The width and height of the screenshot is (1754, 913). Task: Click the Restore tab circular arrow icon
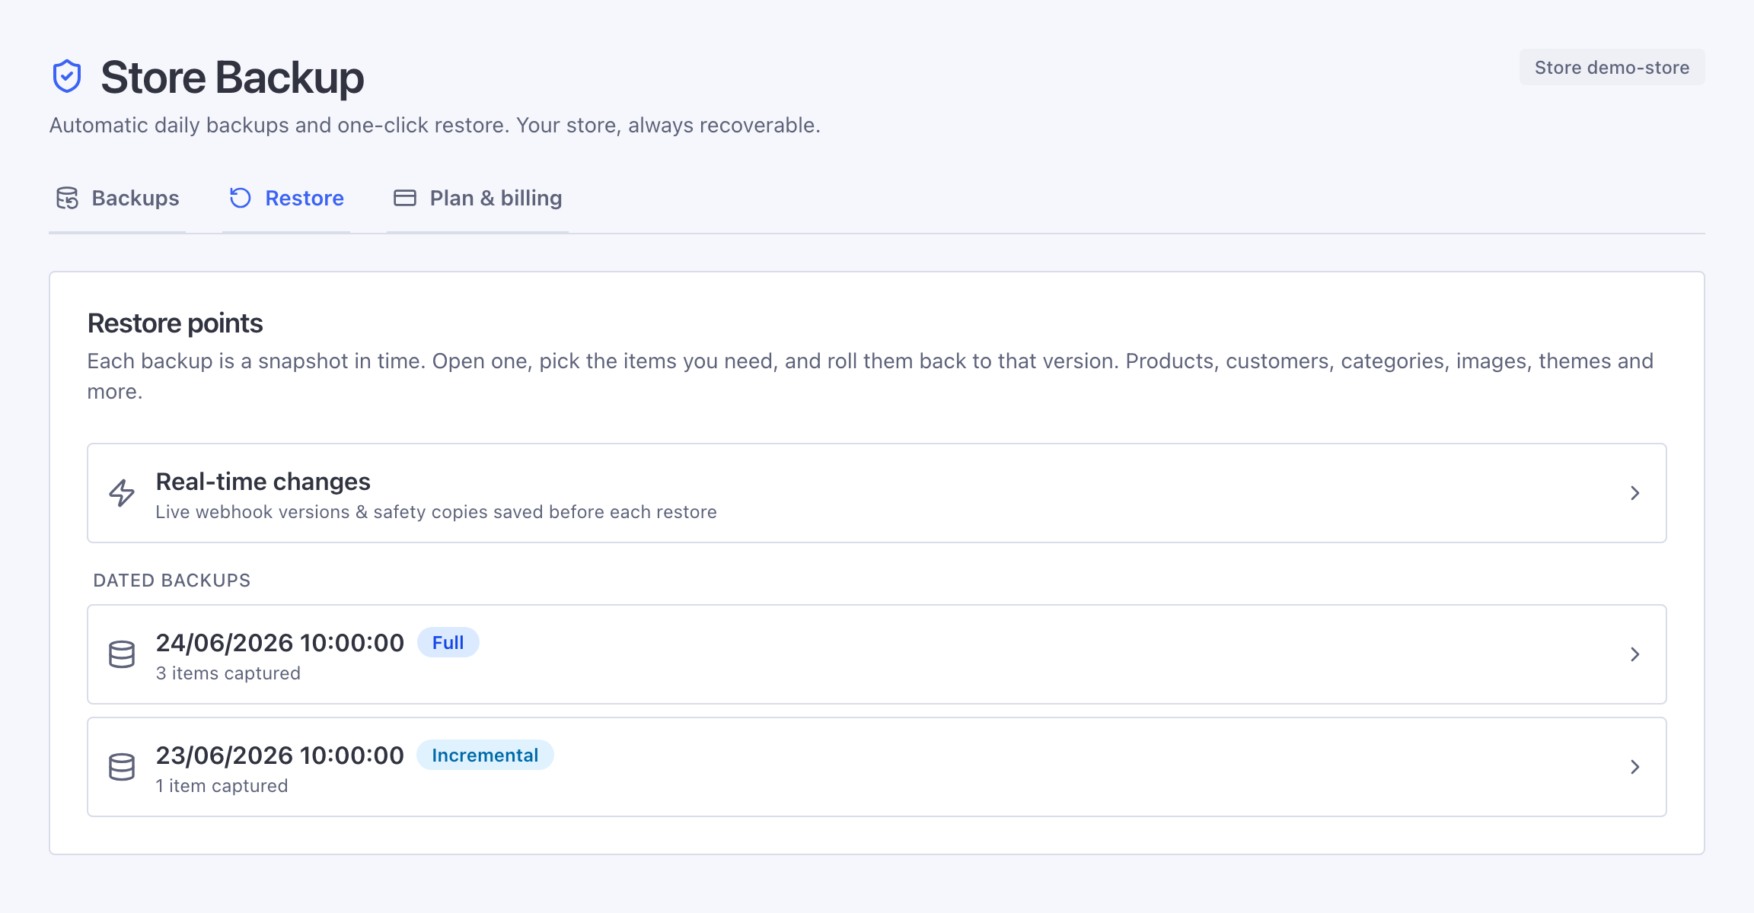pyautogui.click(x=241, y=198)
